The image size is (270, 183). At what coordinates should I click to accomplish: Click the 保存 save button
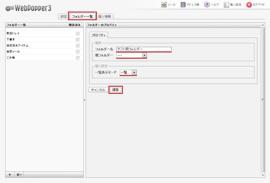pyautogui.click(x=116, y=90)
